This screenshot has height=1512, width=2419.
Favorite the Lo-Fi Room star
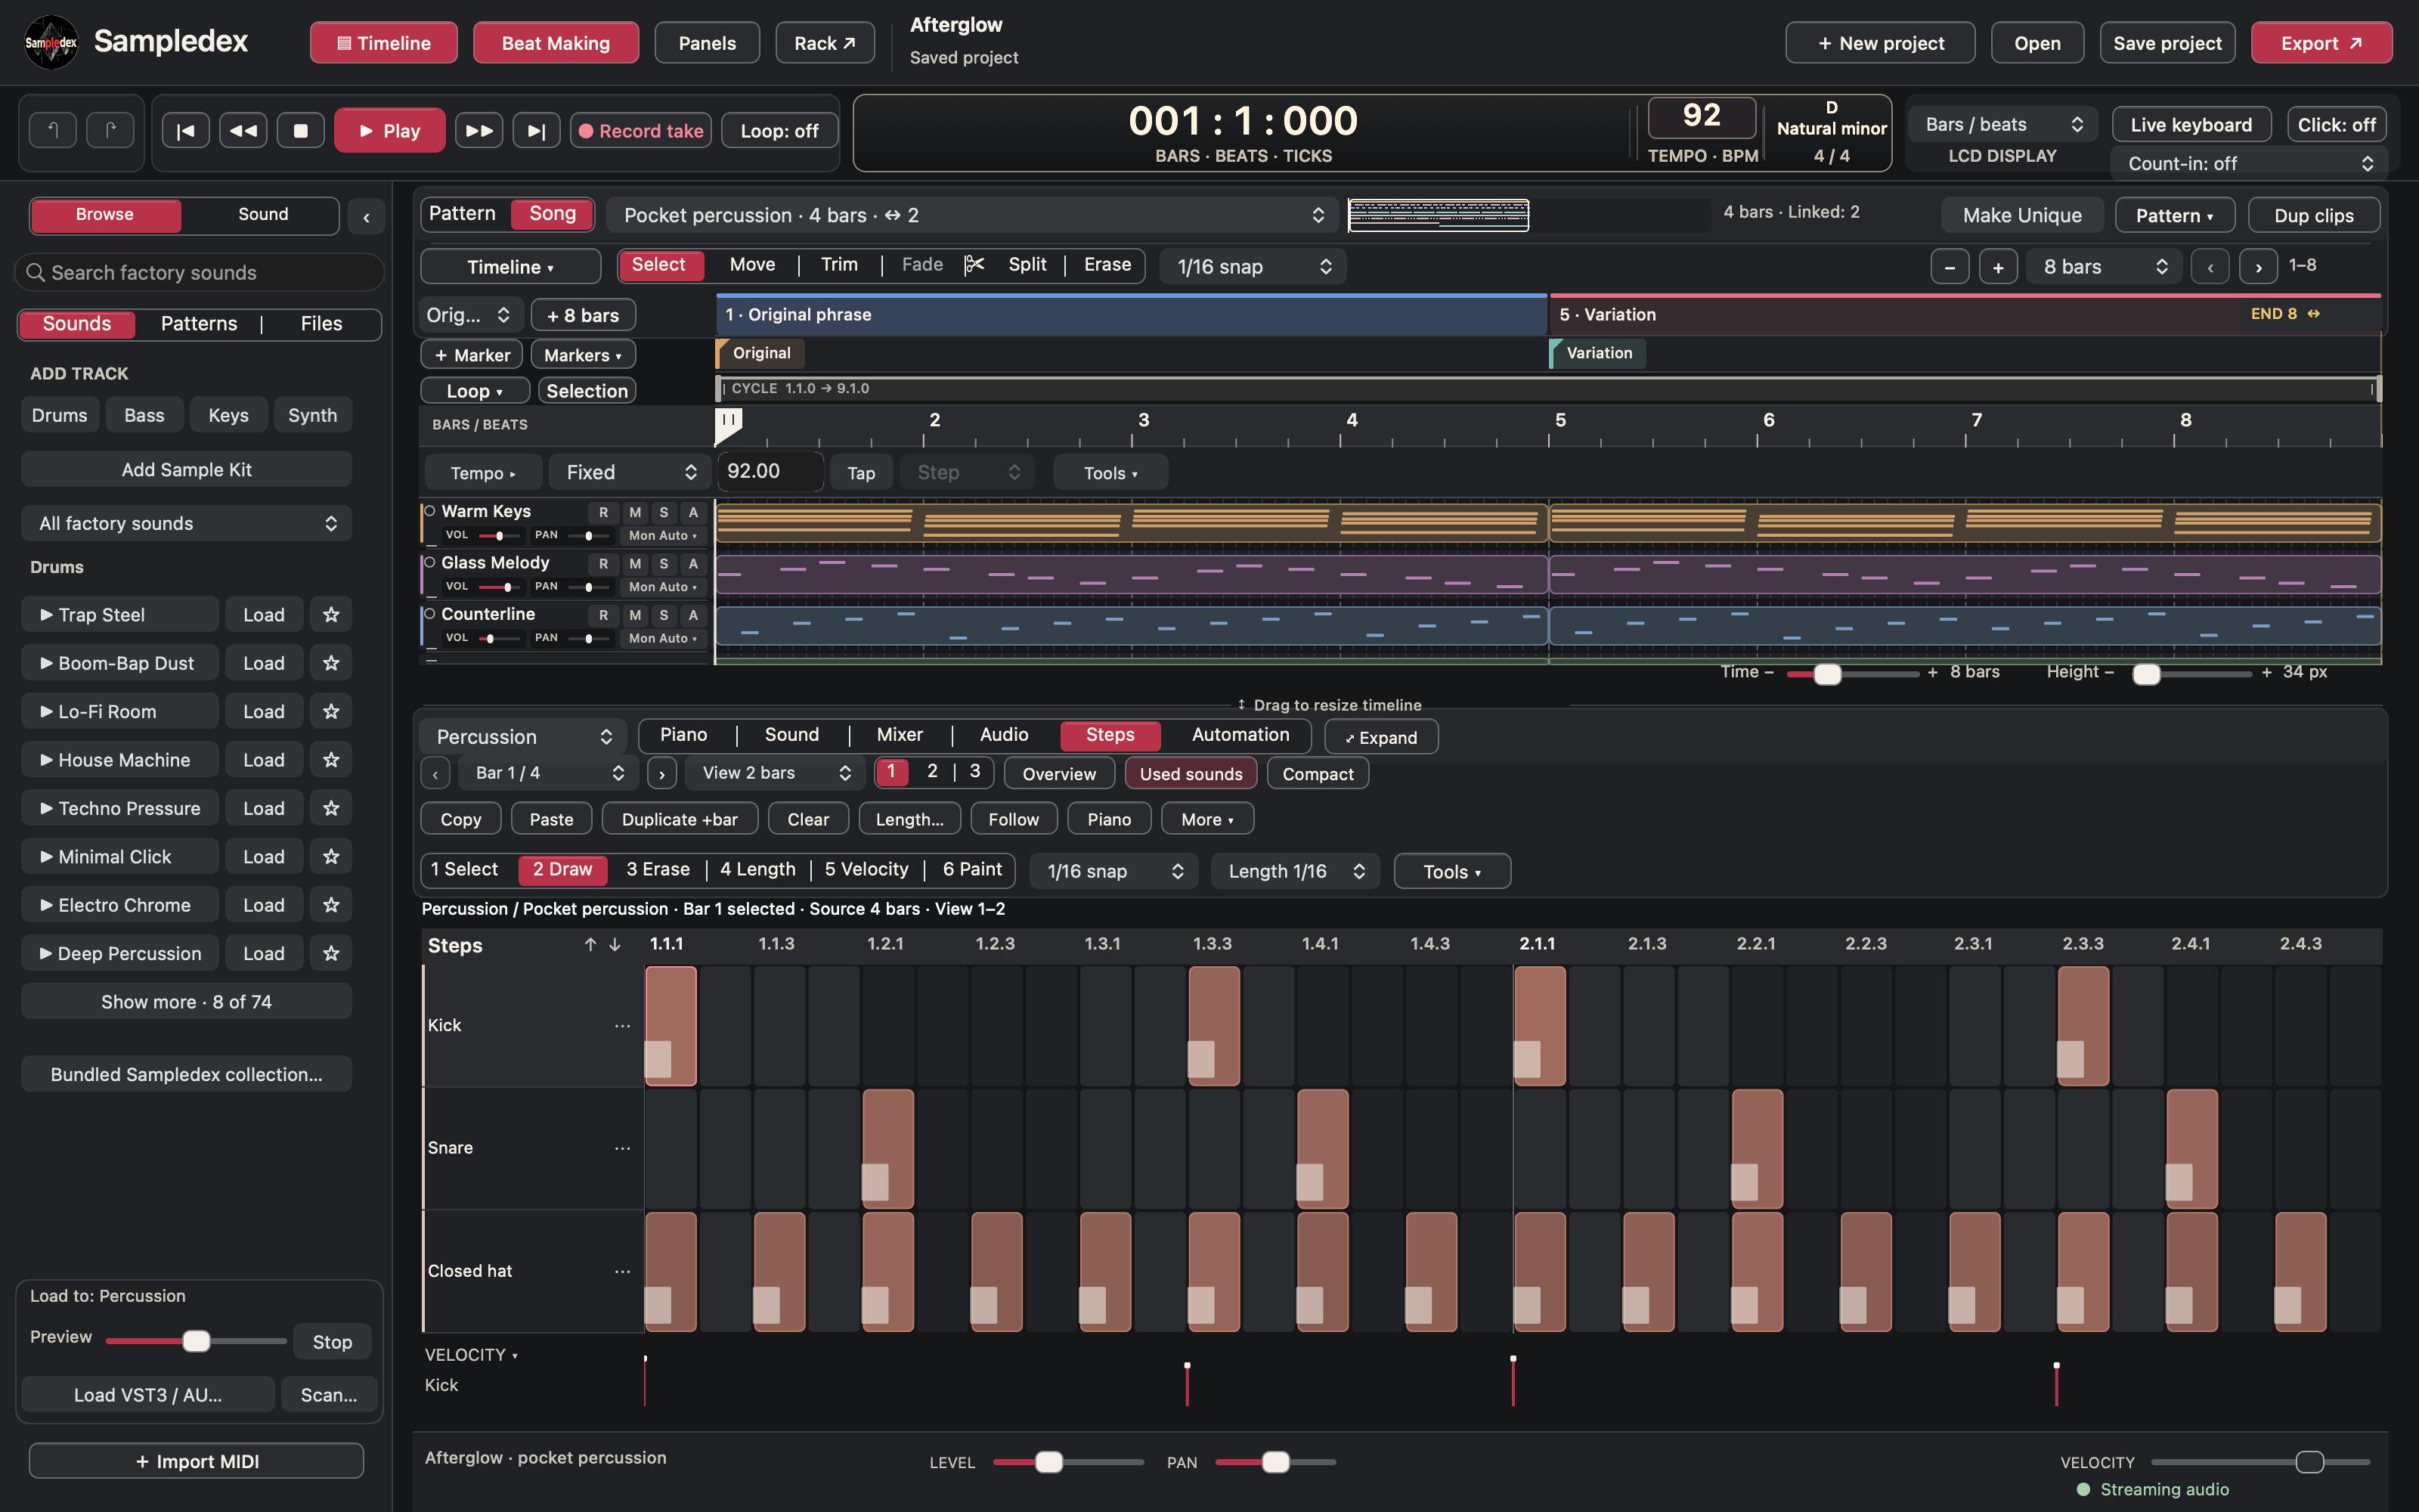331,711
